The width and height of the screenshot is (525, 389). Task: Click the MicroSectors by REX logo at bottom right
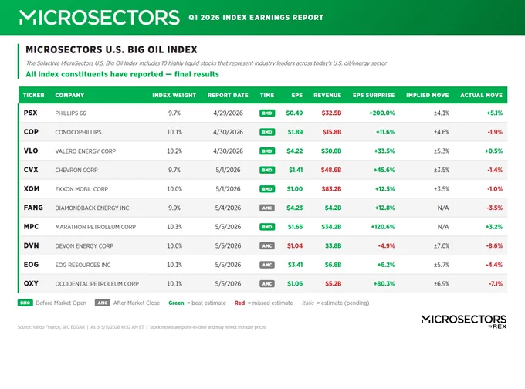(464, 321)
